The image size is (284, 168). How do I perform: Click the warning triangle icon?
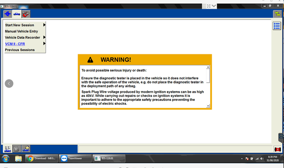coord(90,60)
